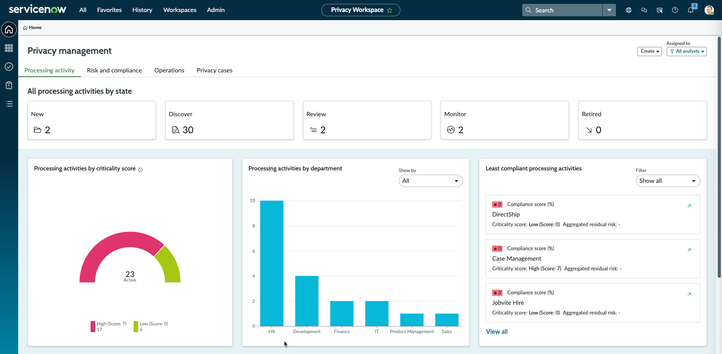The width and height of the screenshot is (722, 354).
Task: Select the Processing activity tab
Action: [x=50, y=70]
